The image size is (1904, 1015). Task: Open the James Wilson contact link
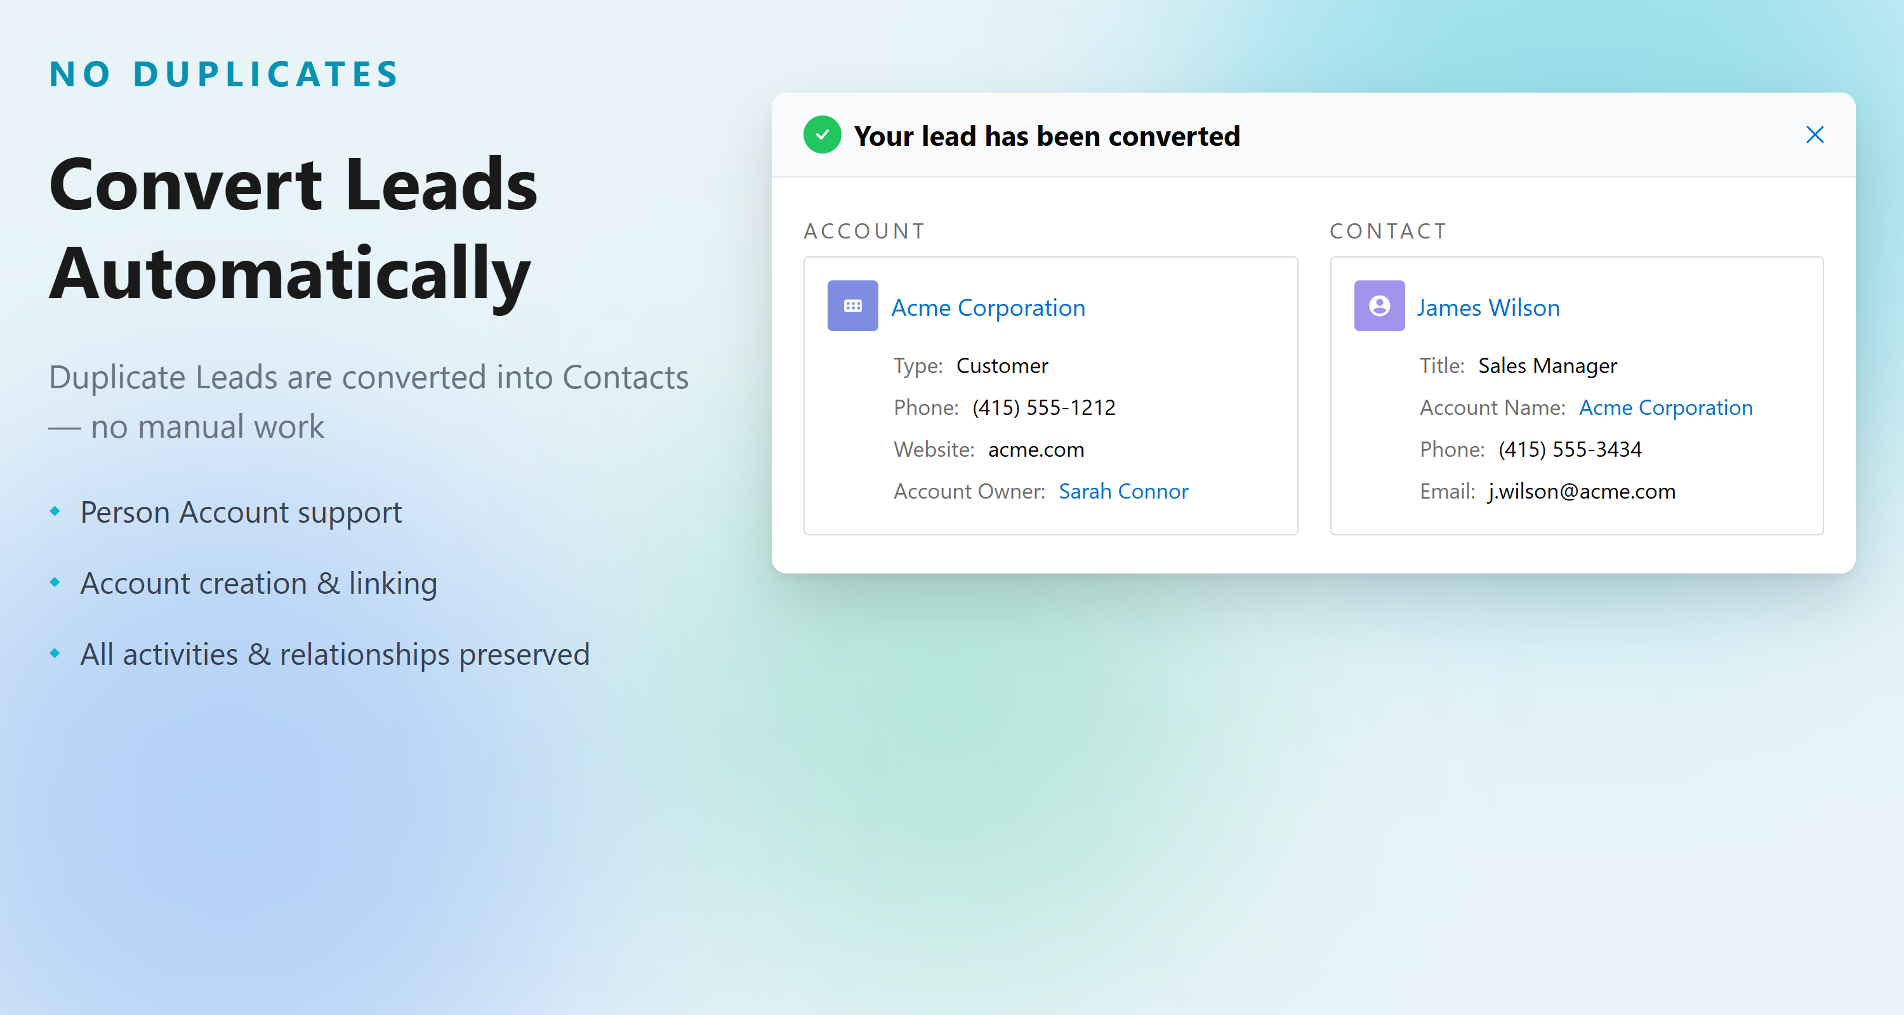tap(1487, 307)
